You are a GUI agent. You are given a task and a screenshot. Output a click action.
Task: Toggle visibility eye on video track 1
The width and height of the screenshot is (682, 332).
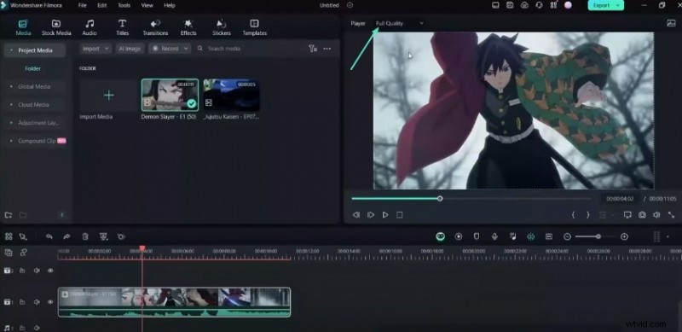[x=50, y=302]
